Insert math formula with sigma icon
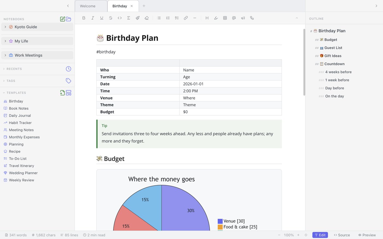The image size is (383, 239). tap(129, 18)
